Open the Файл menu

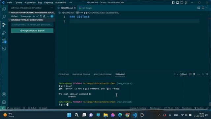(x=10, y=3)
